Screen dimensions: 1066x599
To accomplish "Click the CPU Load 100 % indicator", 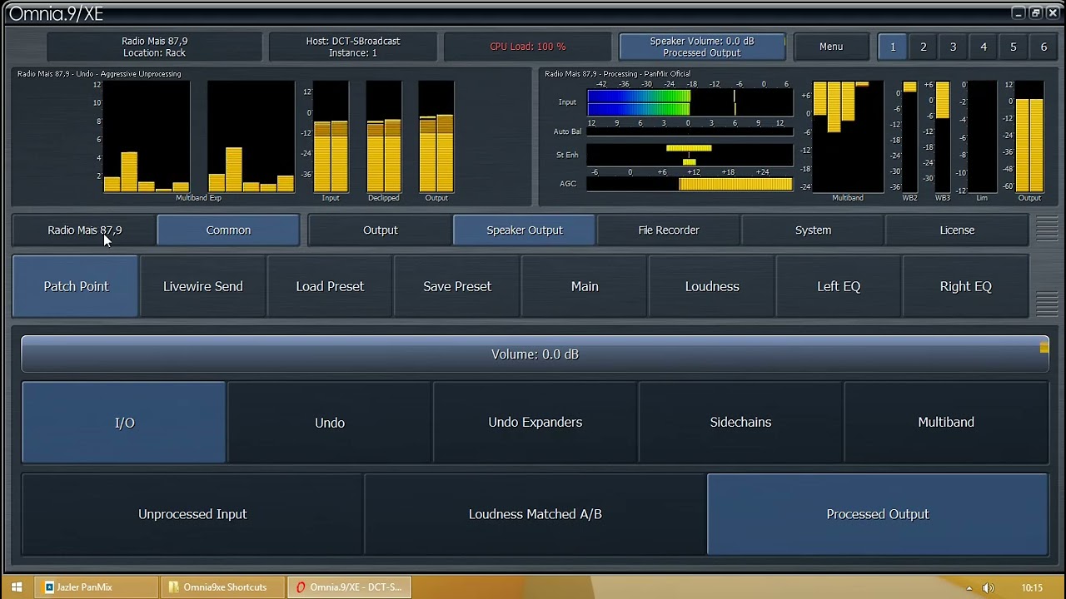I will coord(527,47).
